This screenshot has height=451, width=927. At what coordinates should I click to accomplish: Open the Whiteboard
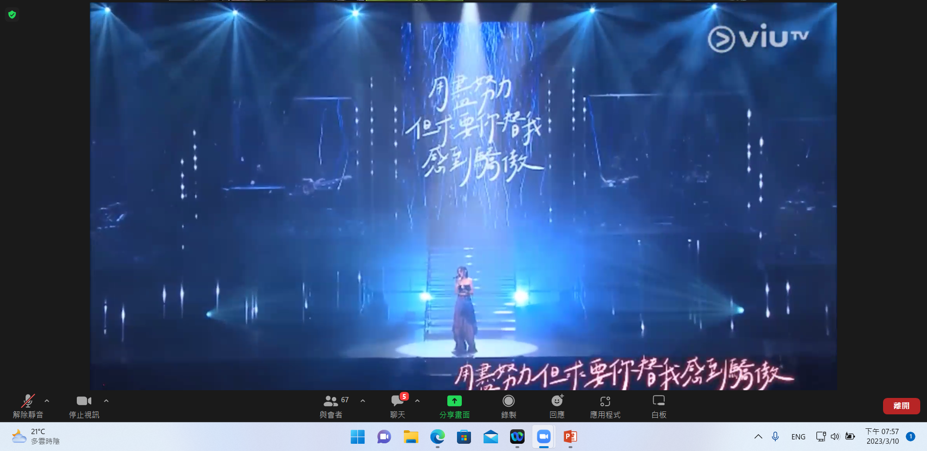coord(658,406)
